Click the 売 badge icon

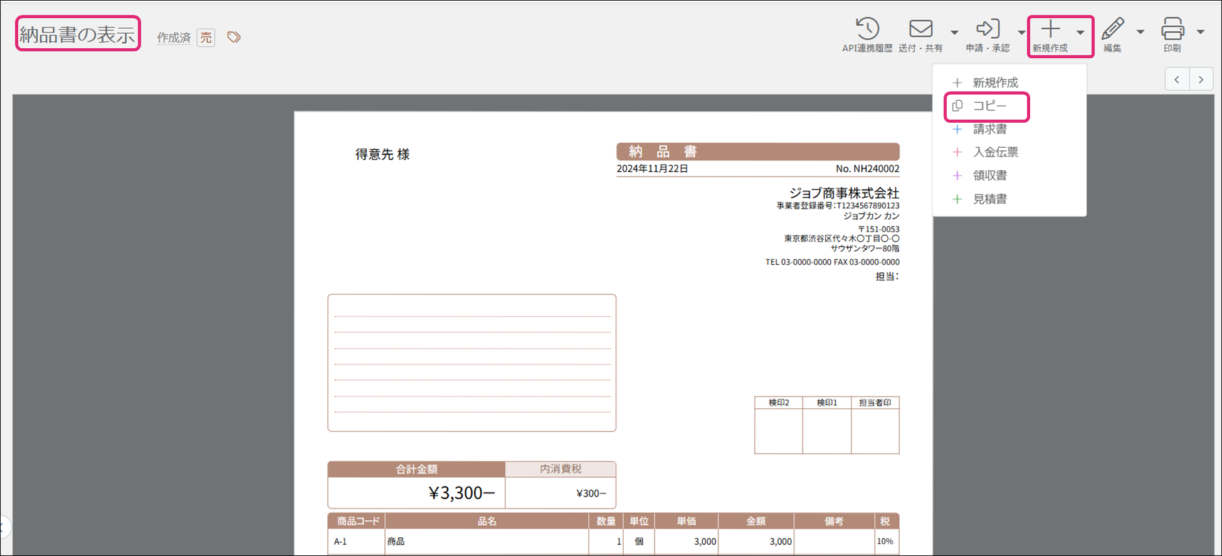point(206,38)
